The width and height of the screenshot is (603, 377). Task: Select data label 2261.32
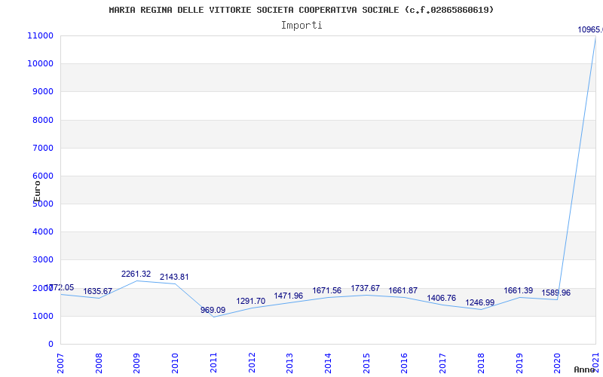coord(136,274)
